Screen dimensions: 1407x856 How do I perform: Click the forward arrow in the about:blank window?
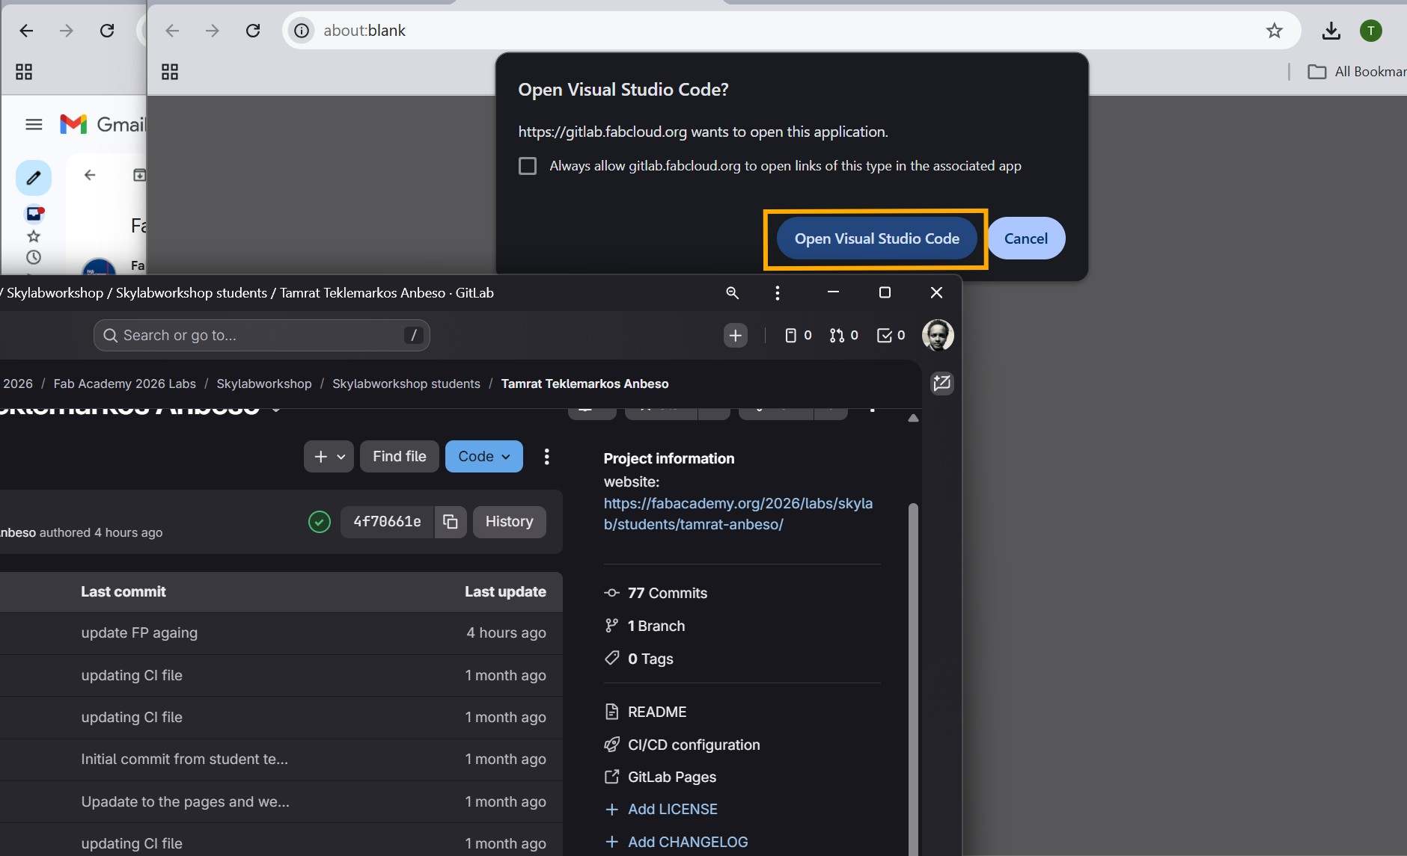point(213,31)
